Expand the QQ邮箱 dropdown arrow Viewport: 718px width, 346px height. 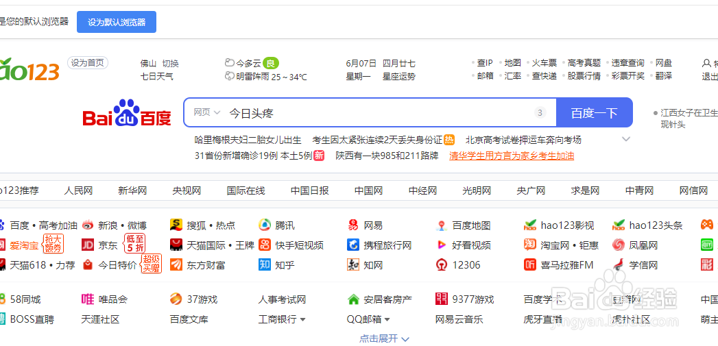pyautogui.click(x=387, y=319)
